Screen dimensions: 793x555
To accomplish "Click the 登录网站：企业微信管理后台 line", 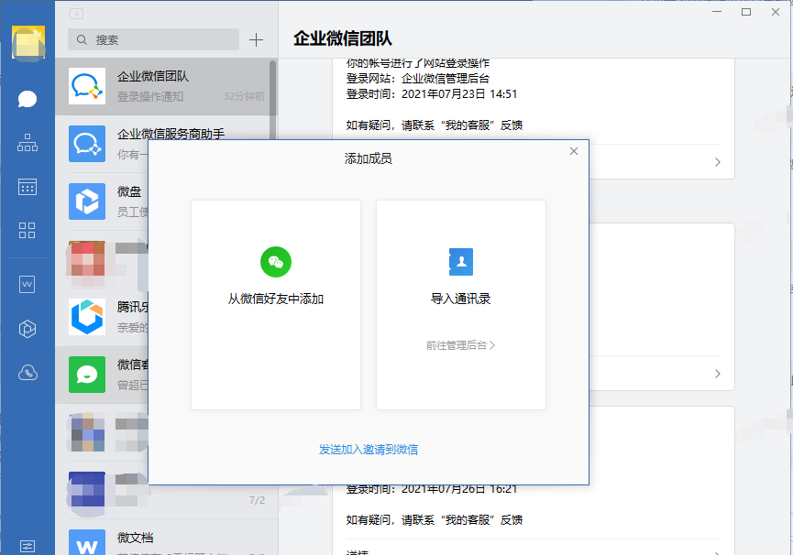I will coord(418,79).
